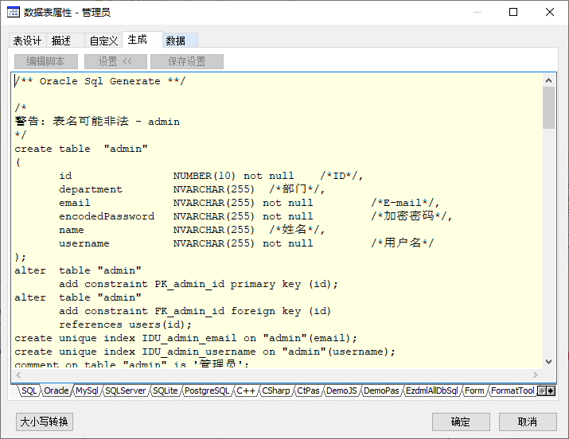
Task: Click the vertical scrollbar thumb
Action: [548, 108]
